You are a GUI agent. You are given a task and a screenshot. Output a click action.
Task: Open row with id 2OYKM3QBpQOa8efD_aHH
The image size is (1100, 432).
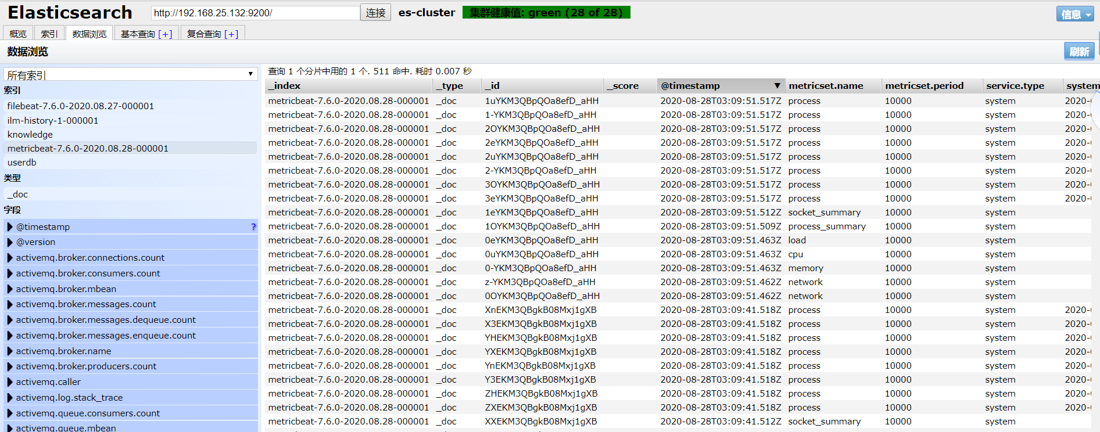point(542,129)
